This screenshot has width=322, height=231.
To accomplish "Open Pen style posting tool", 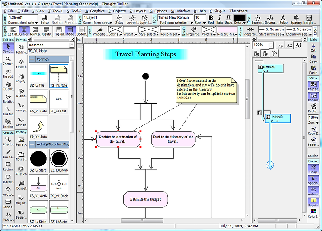I will 21,141.
